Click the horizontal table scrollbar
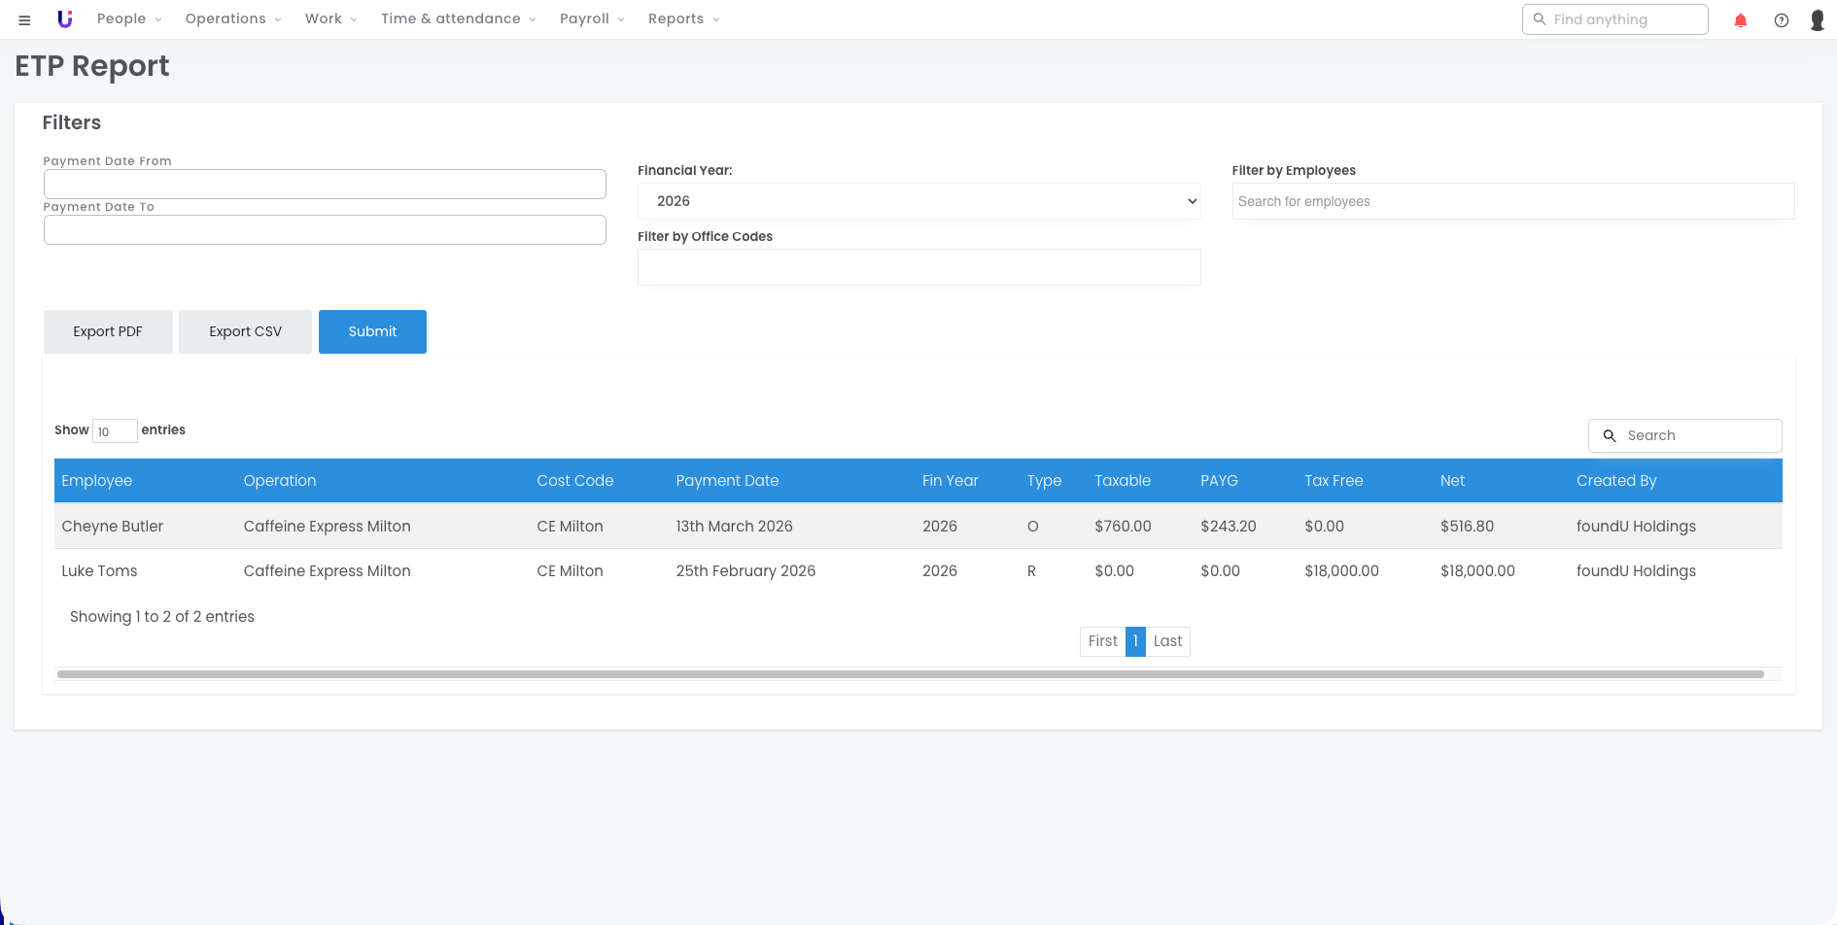The width and height of the screenshot is (1837, 925). 910,674
